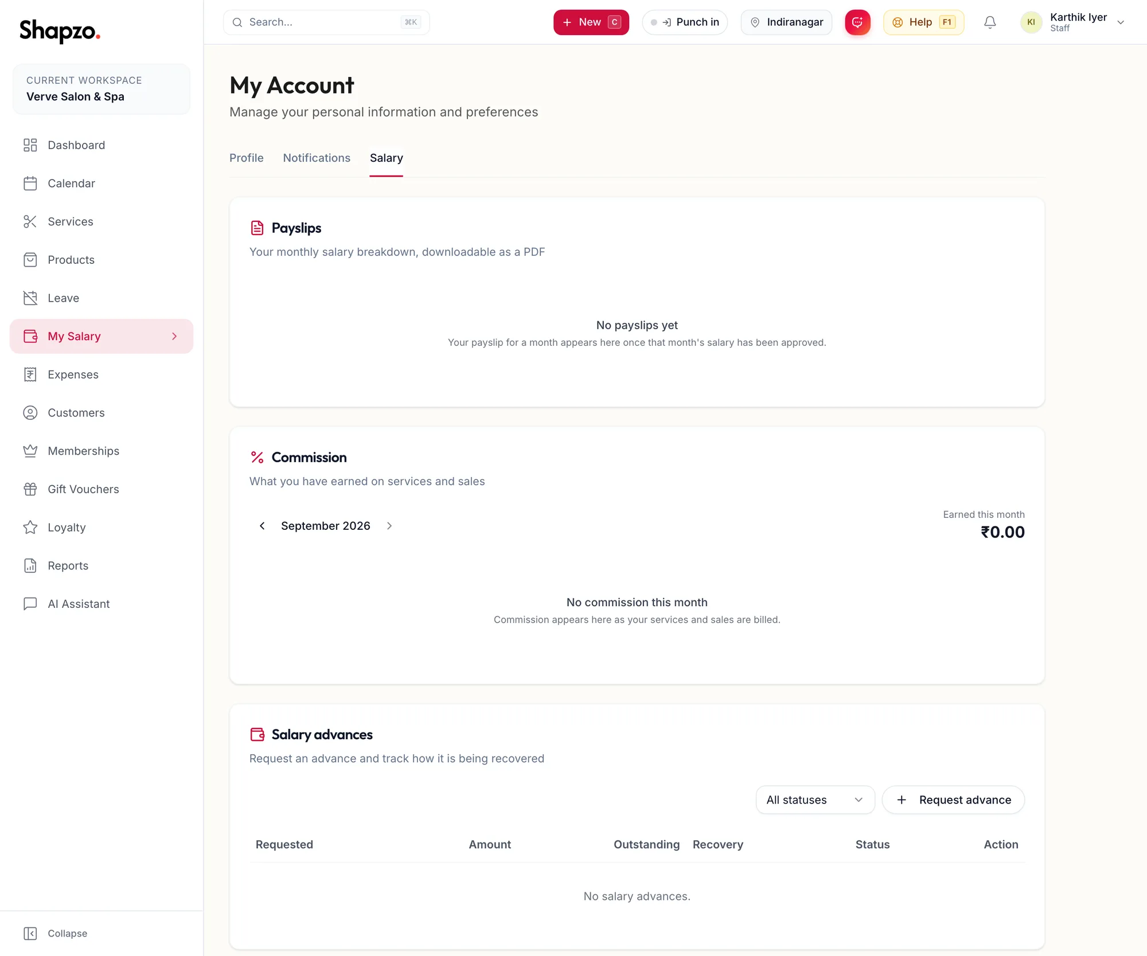Expand the My Salary sidebar item
1147x956 pixels.
pos(174,337)
